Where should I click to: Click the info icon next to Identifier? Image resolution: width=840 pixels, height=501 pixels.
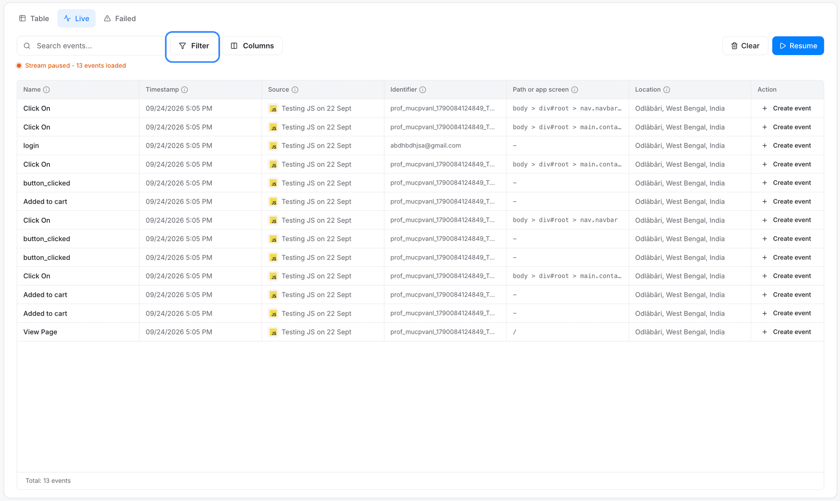click(423, 90)
